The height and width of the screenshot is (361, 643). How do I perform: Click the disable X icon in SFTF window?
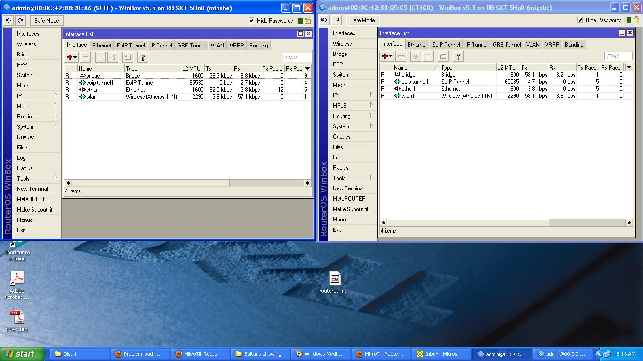(113, 57)
